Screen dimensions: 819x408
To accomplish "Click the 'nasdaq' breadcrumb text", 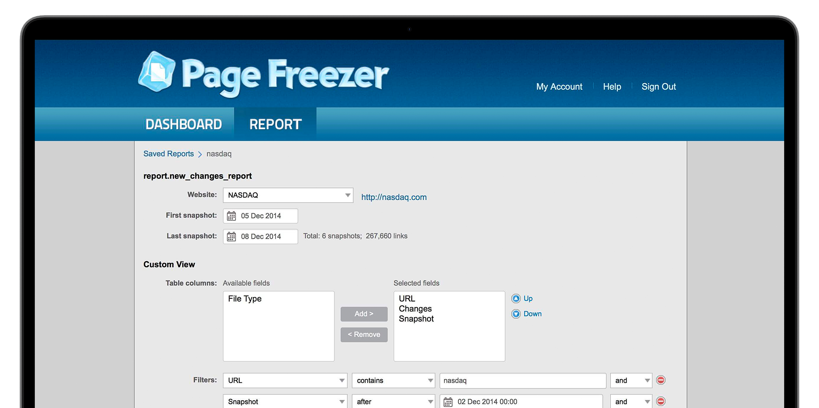I will (219, 154).
